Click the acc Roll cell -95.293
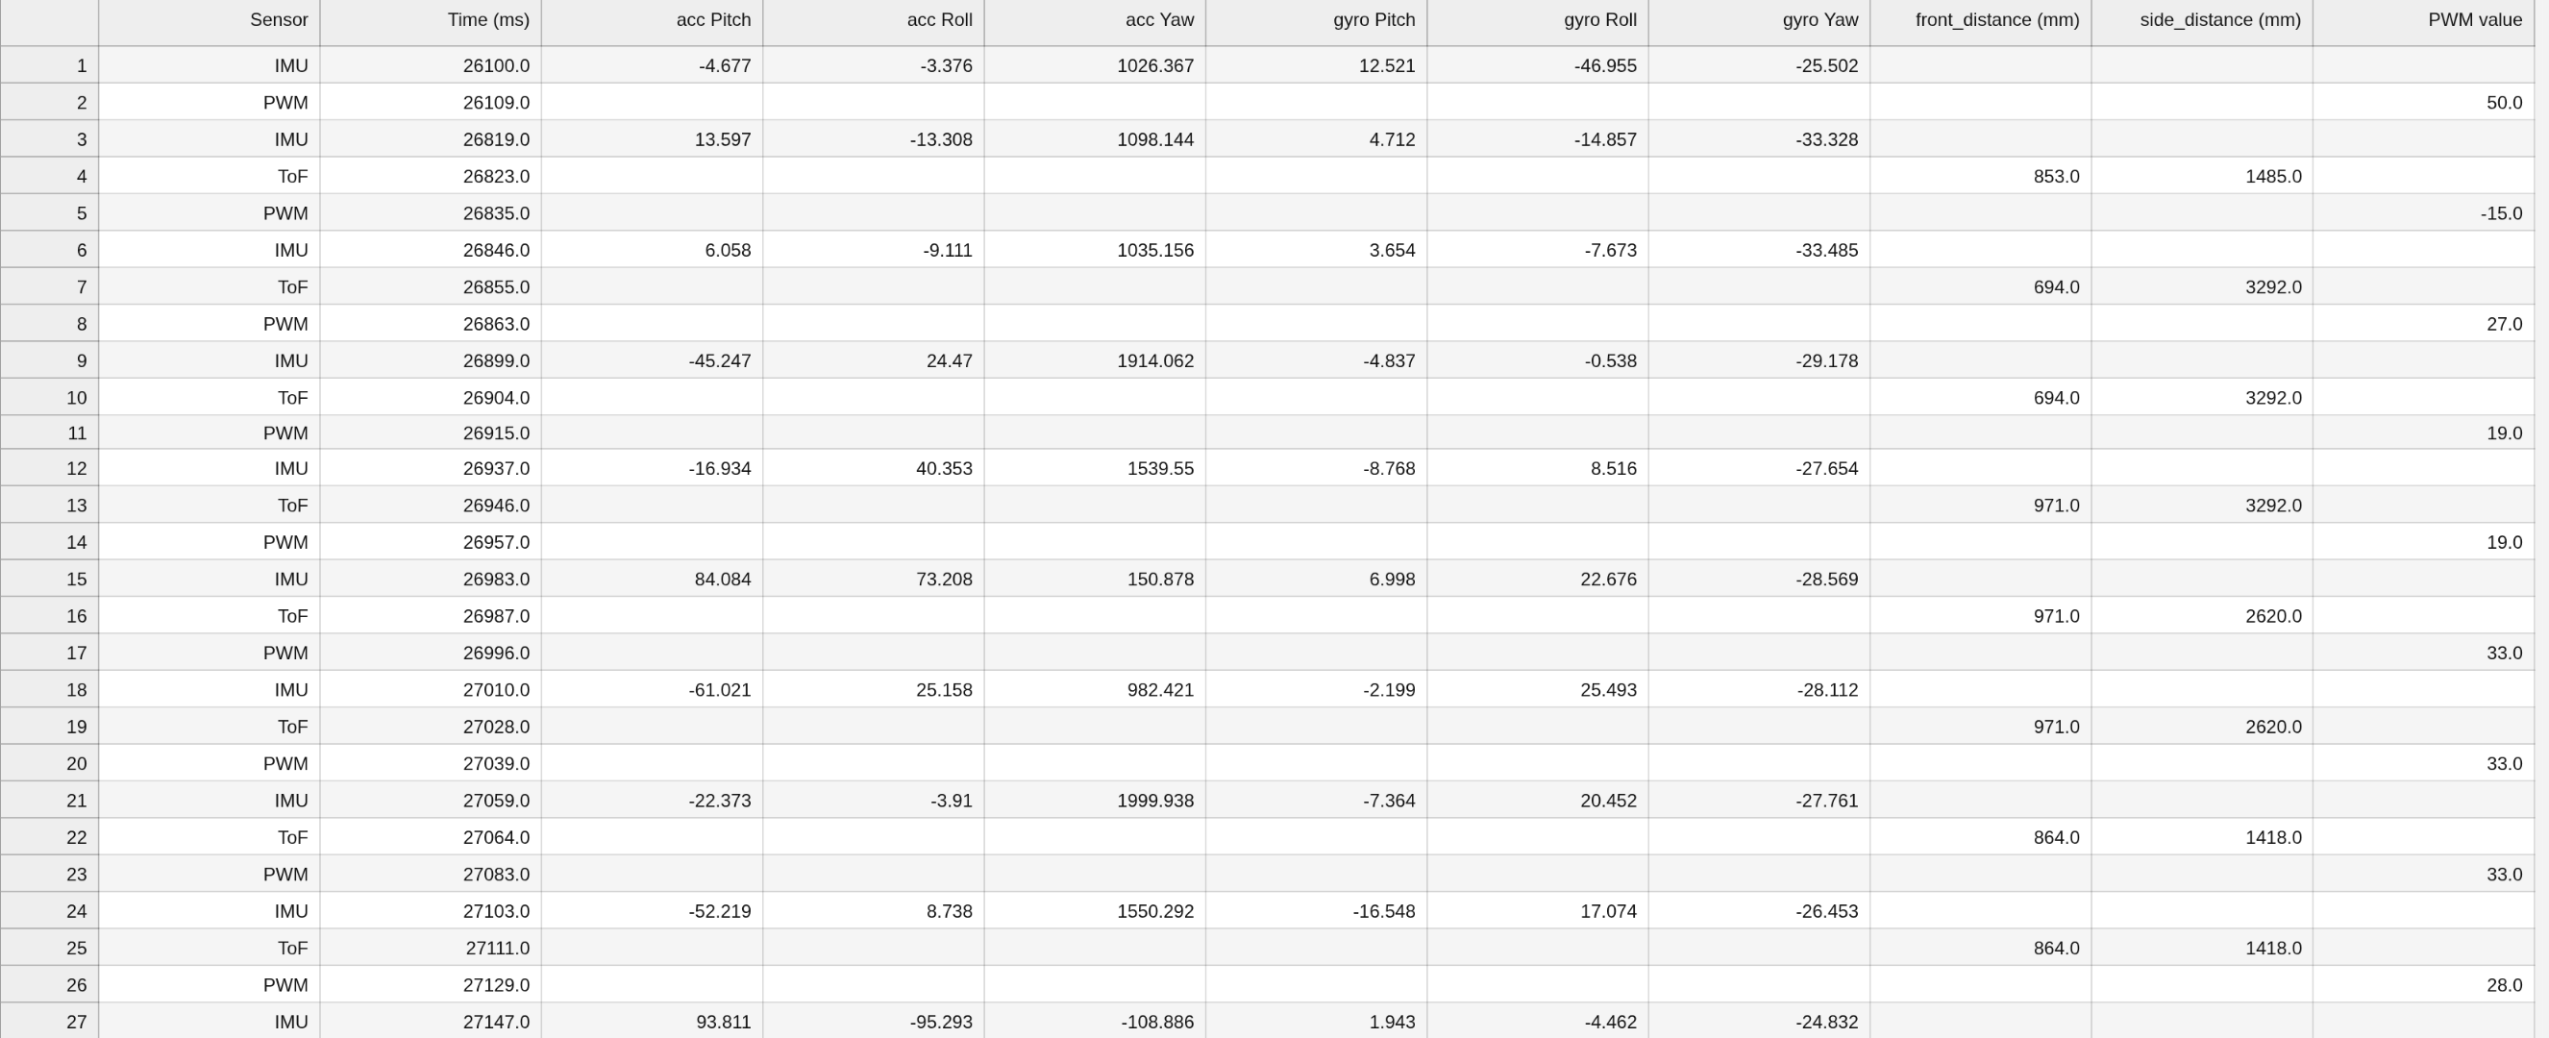The height and width of the screenshot is (1038, 2549). [874, 1023]
